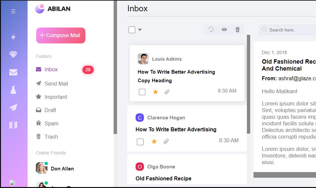Click the flask sidebar icon

tap(13, 90)
